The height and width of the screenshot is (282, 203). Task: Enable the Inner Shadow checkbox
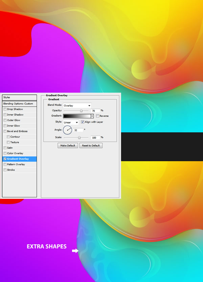5,115
